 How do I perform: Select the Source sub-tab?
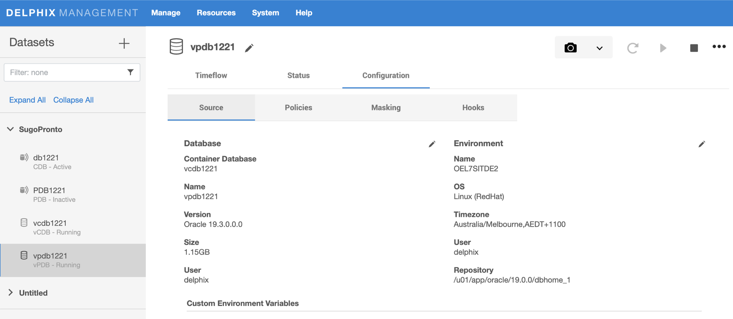pos(211,108)
